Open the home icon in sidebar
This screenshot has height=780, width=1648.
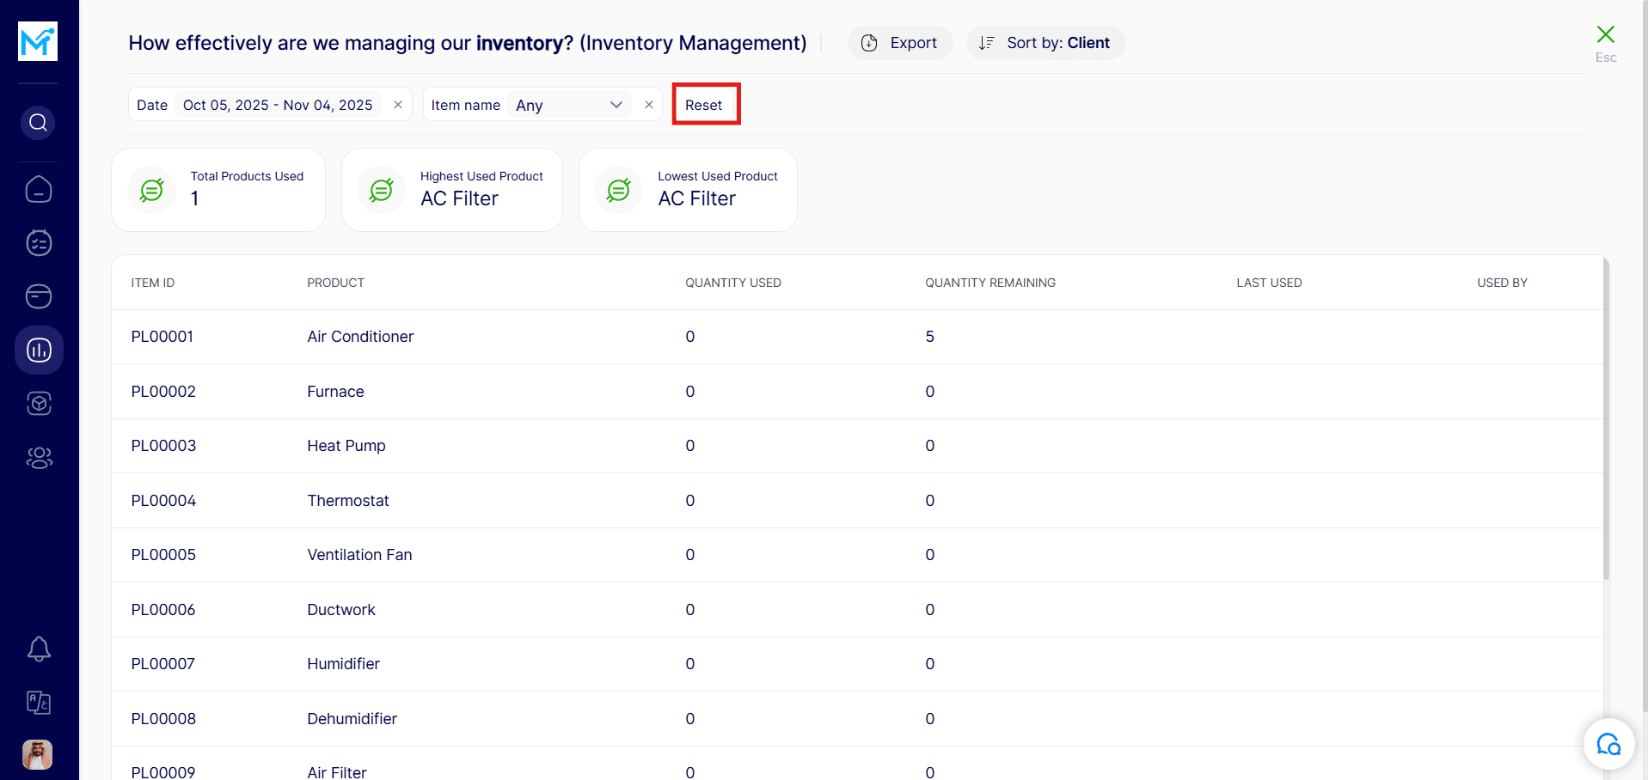39,189
